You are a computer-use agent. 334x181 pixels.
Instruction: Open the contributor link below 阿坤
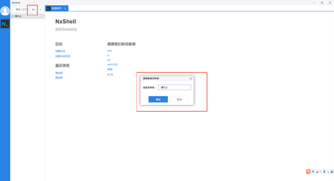(110, 75)
